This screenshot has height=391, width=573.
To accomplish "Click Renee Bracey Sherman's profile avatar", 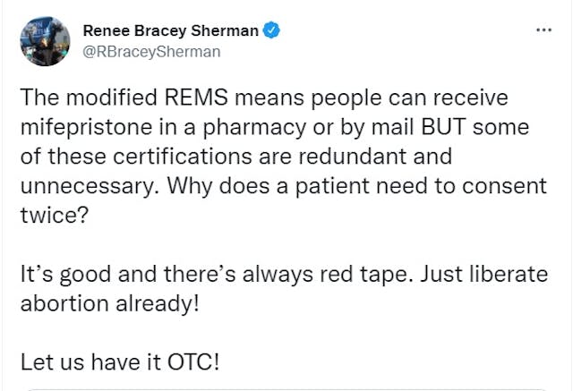I will [44, 40].
